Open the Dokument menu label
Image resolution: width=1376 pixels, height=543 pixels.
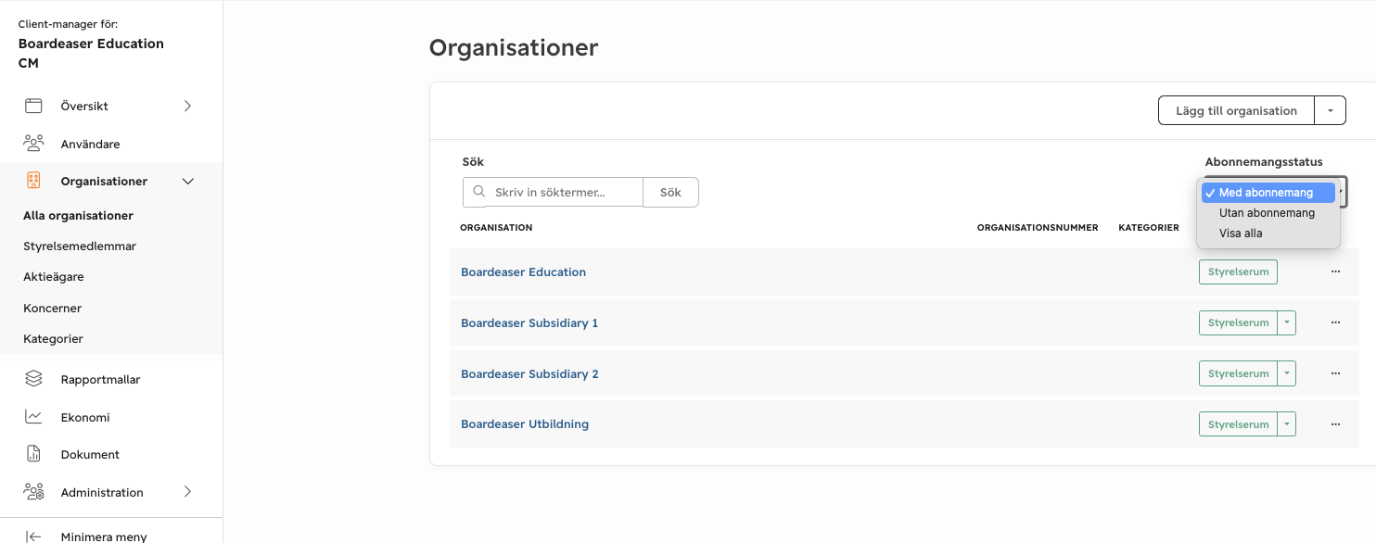(90, 454)
